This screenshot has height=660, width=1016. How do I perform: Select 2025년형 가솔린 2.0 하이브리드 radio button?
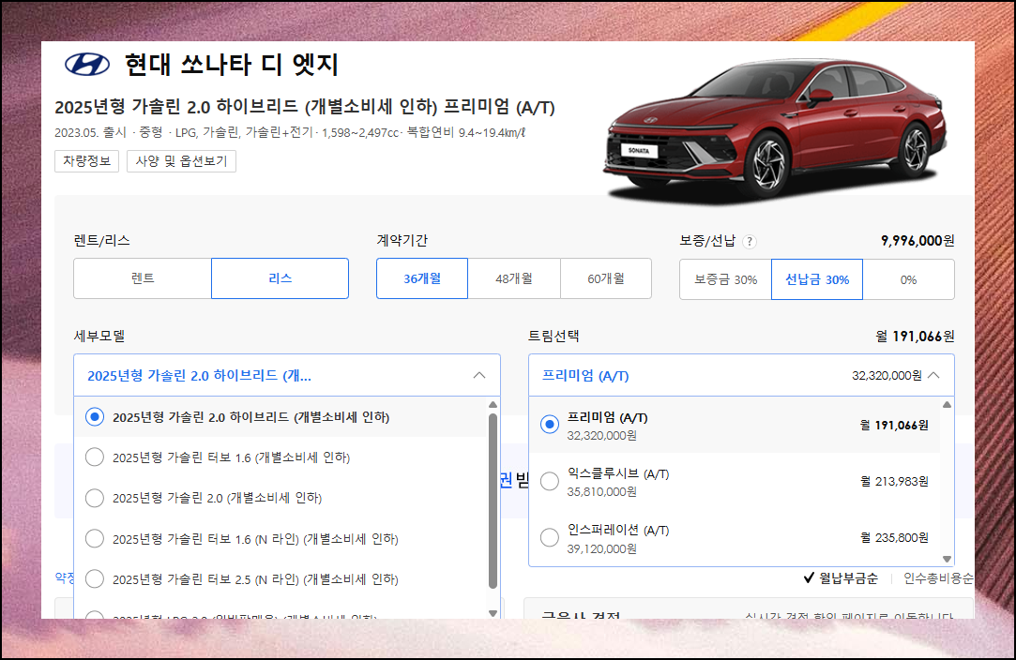tap(95, 417)
